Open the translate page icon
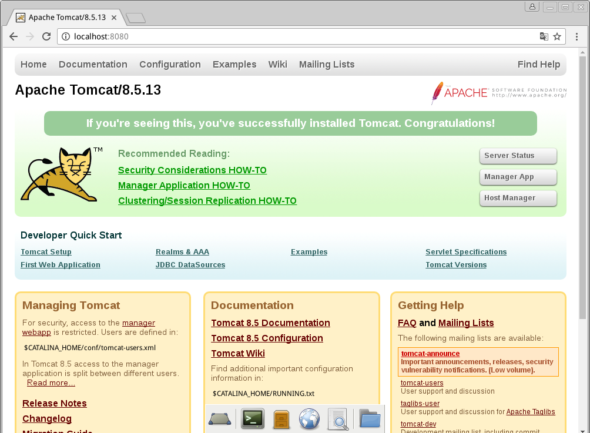This screenshot has width=590, height=433. [544, 36]
